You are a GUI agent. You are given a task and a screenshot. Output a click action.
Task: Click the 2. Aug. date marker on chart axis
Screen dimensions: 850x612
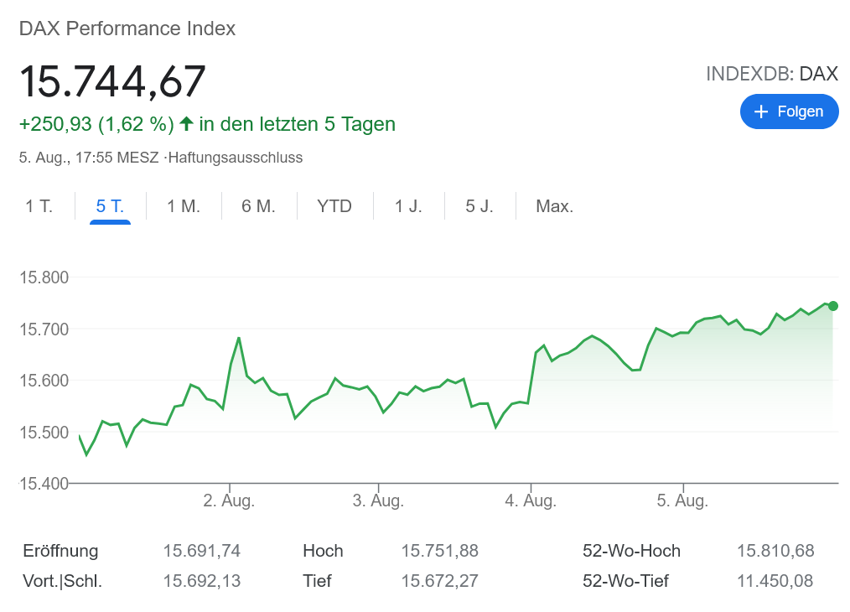pyautogui.click(x=229, y=501)
